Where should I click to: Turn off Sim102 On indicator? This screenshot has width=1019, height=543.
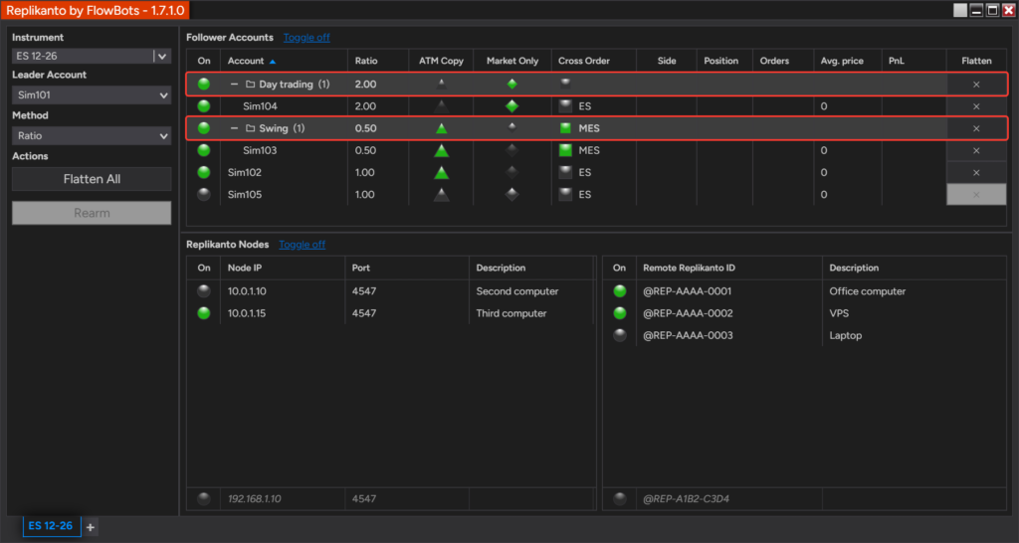click(x=204, y=172)
